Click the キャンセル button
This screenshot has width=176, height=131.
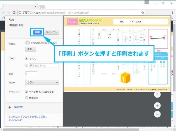pyautogui.click(x=51, y=32)
